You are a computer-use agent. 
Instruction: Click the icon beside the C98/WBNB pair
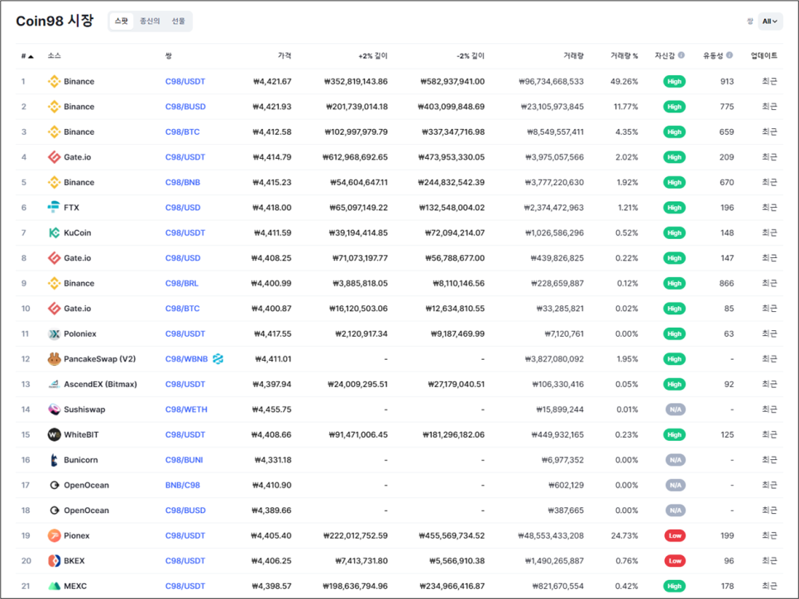(218, 359)
